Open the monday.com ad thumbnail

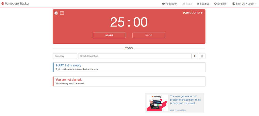click(x=157, y=103)
